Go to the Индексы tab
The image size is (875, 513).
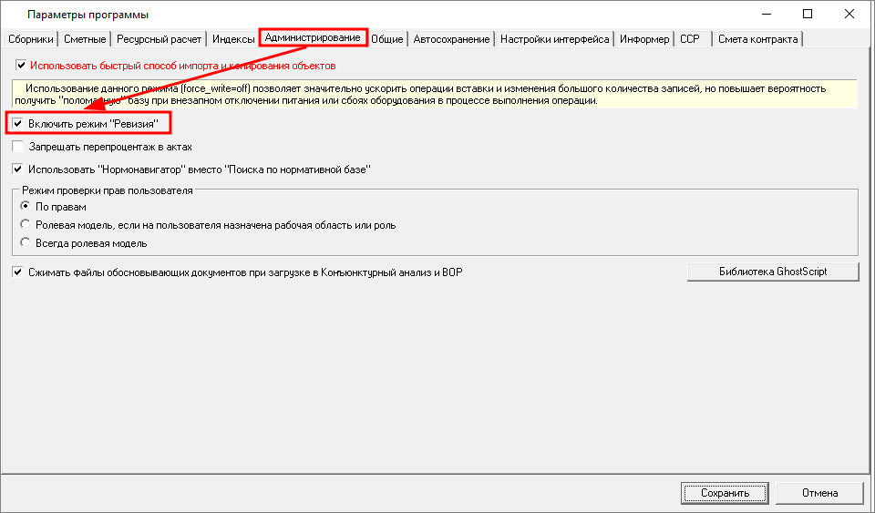[233, 39]
